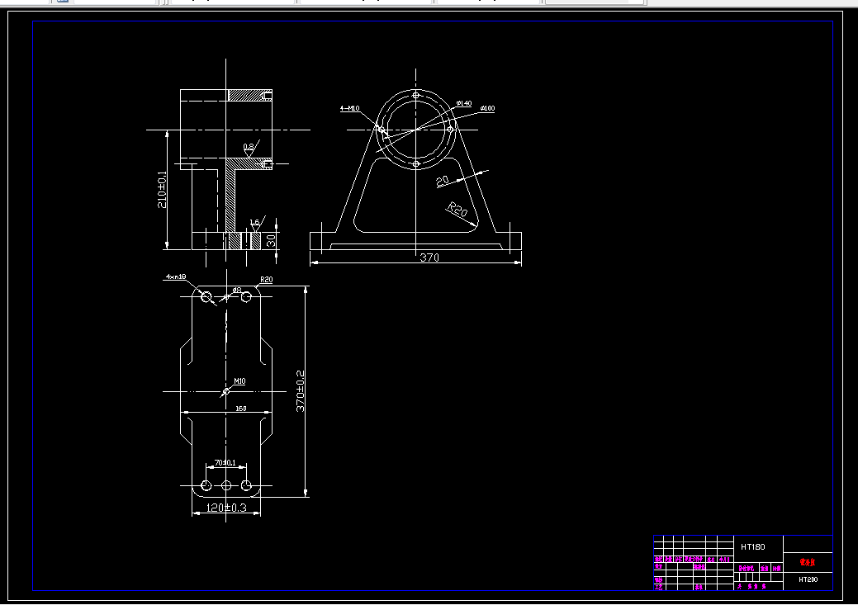Pick the ø100 diameter label
Image resolution: width=858 pixels, height=605 pixels.
(487, 108)
